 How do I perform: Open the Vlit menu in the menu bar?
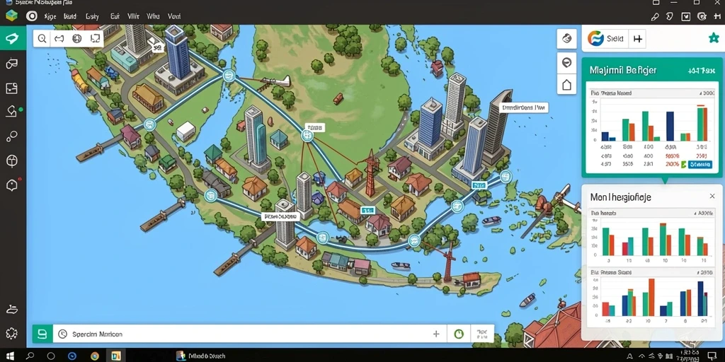pyautogui.click(x=133, y=16)
